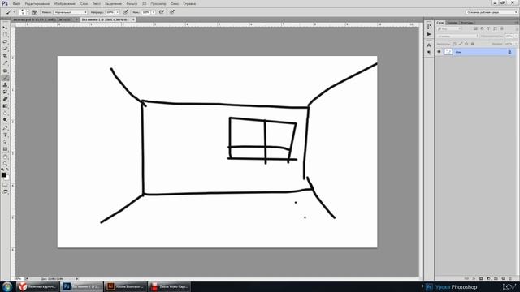Open the layer opacity slider arrow
This screenshot has height=292, width=520.
[x=516, y=36]
